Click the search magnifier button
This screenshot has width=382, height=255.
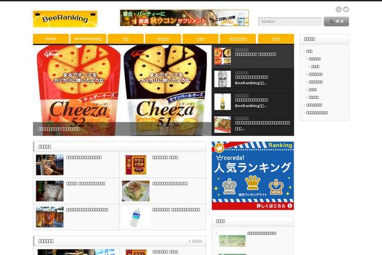[336, 22]
